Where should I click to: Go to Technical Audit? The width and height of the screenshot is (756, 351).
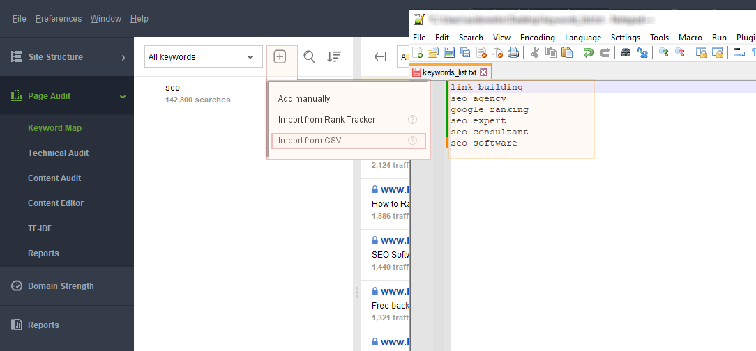point(59,153)
